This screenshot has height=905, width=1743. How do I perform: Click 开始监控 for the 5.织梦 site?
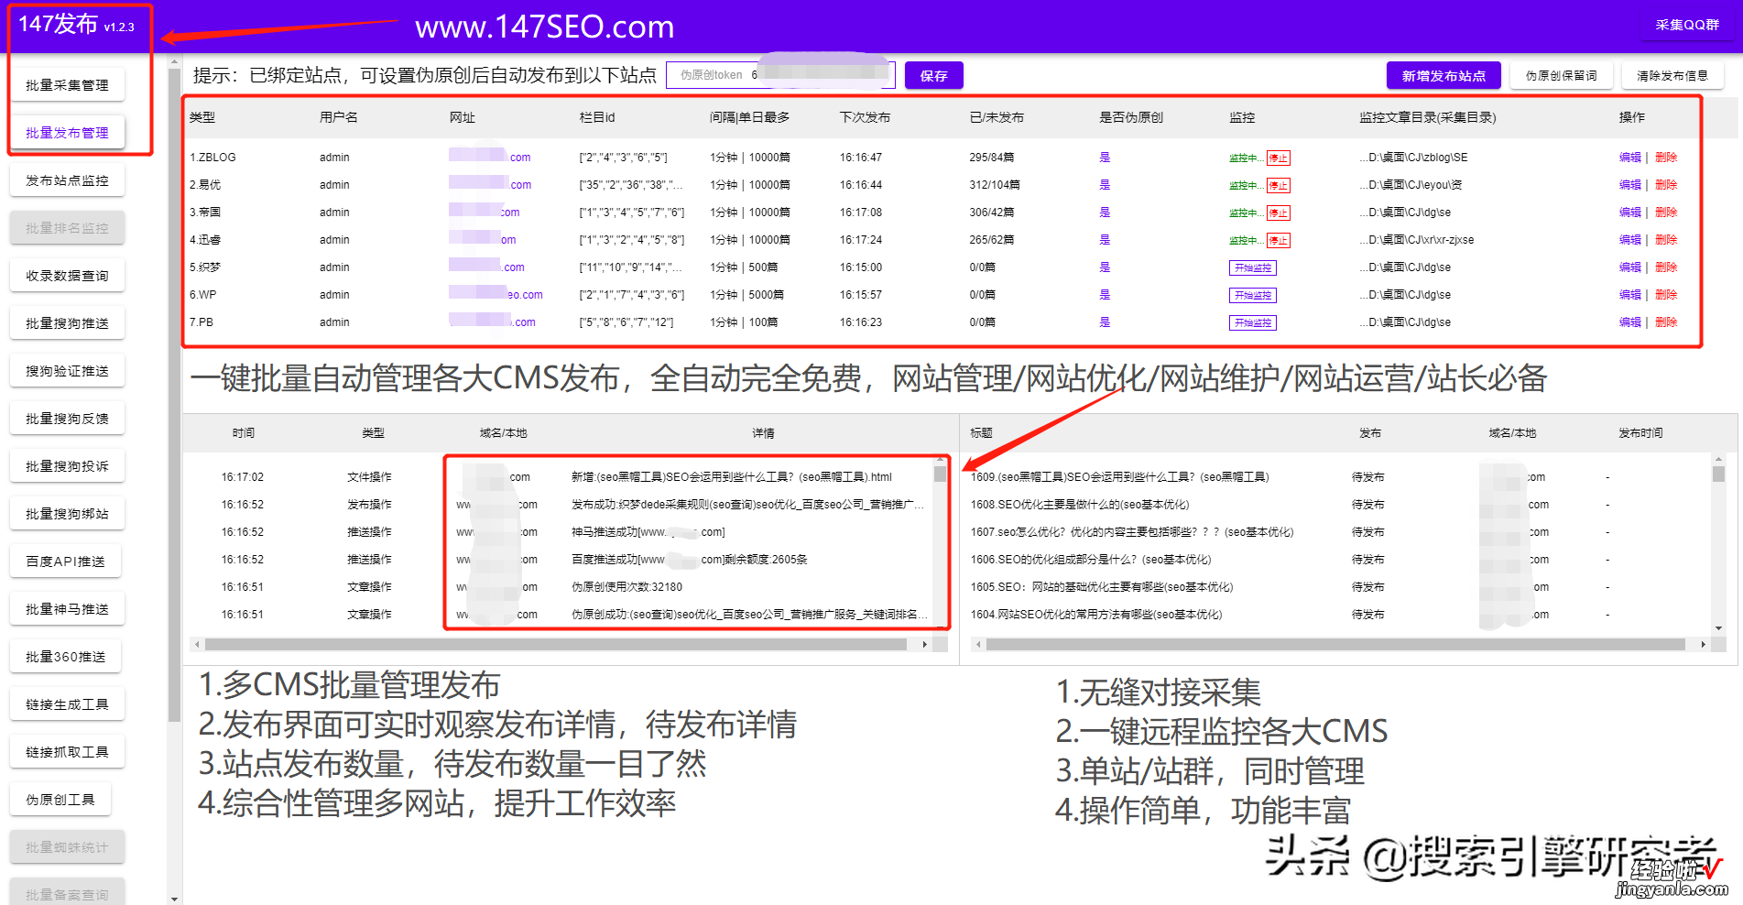click(1253, 267)
